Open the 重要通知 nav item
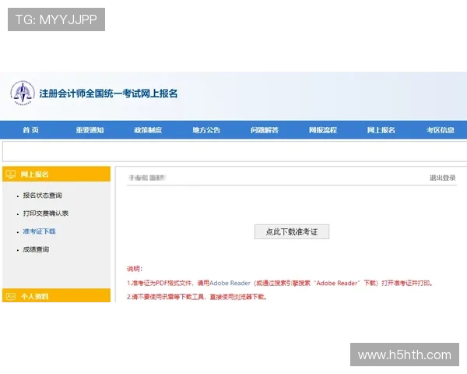 [x=90, y=130]
